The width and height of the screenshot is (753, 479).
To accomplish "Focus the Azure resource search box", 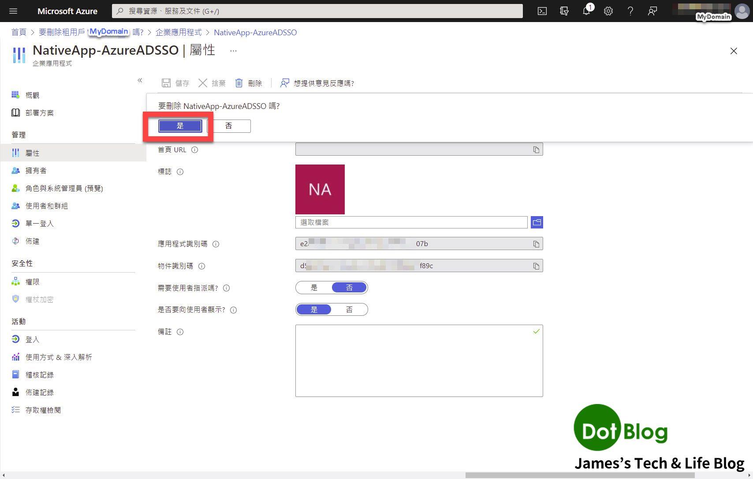I will [317, 11].
